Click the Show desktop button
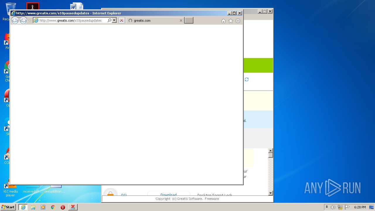This screenshot has height=211, width=375. point(372,207)
